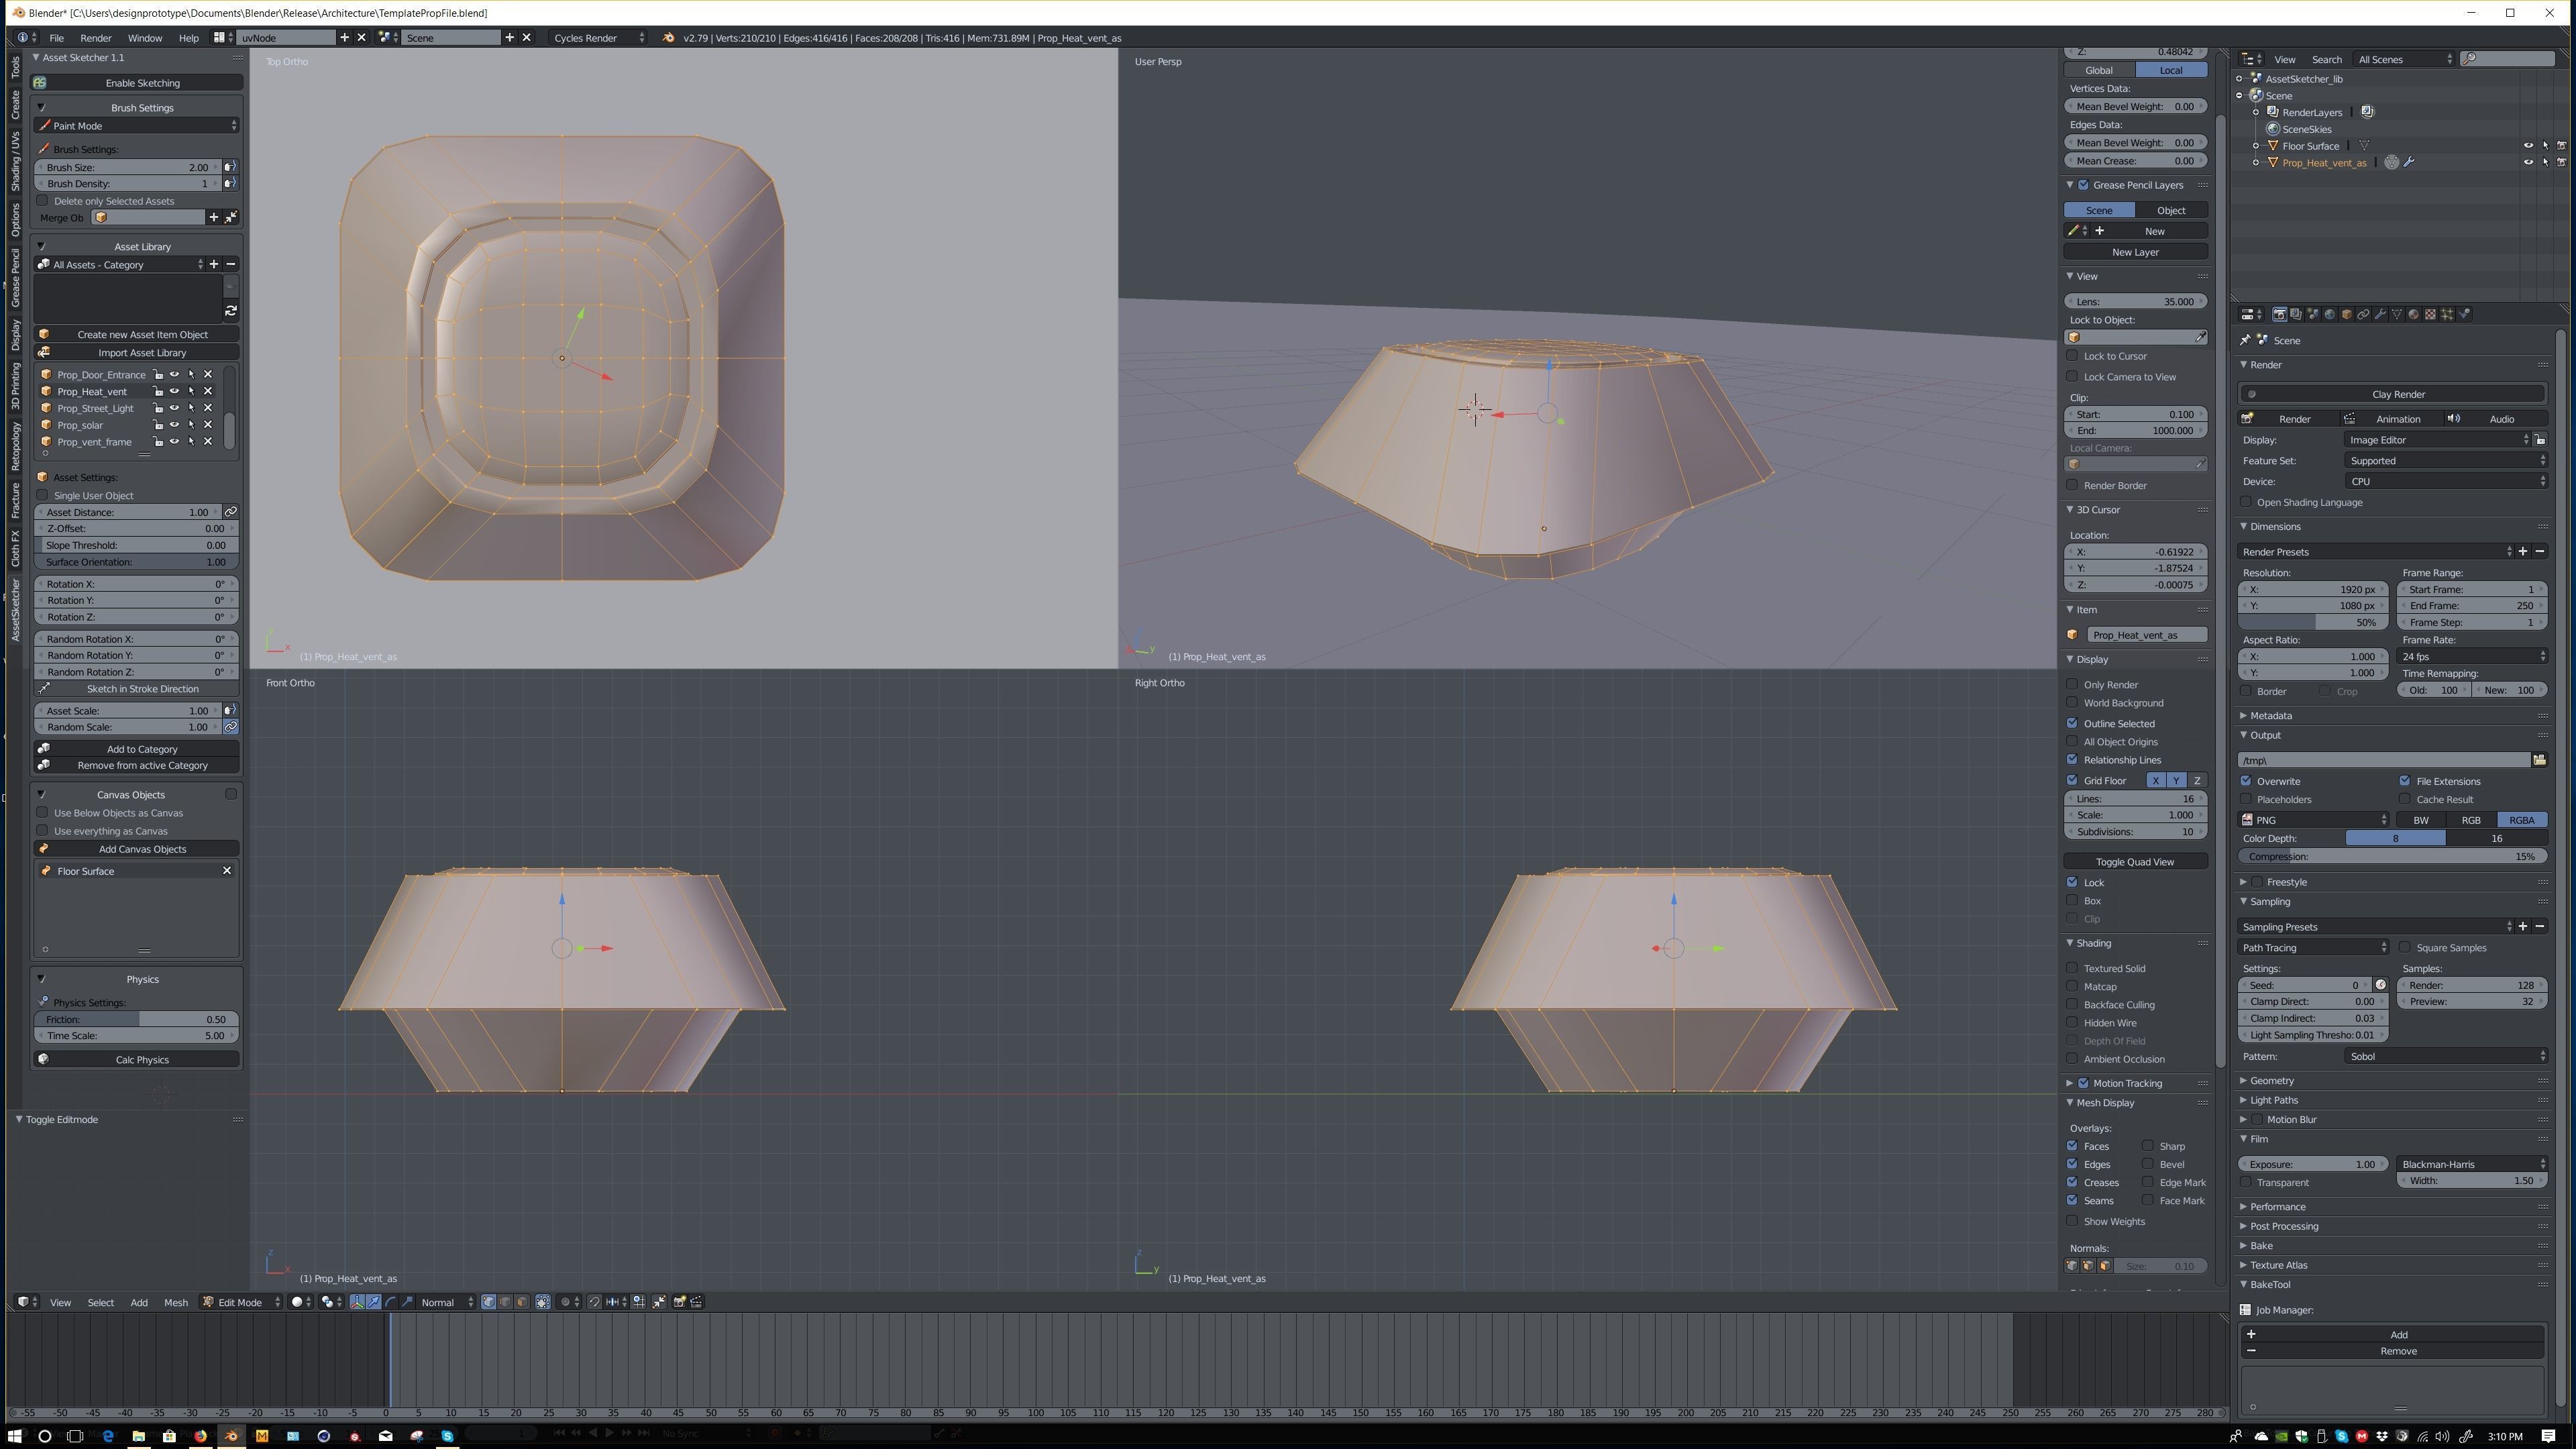Screen dimensions: 2576x1449
Task: Select the scale manipulator icon
Action: [x=407, y=1302]
